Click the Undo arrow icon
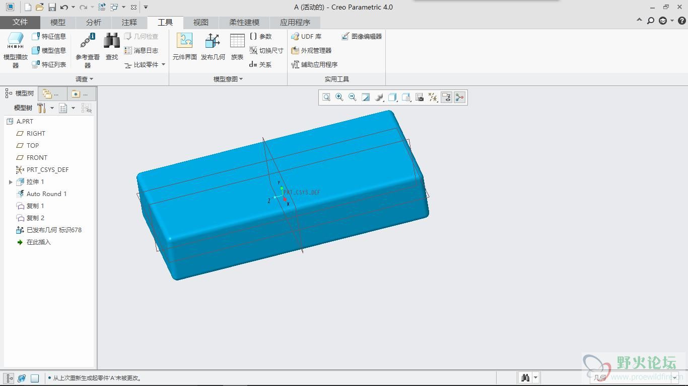The width and height of the screenshot is (688, 386). [x=64, y=7]
